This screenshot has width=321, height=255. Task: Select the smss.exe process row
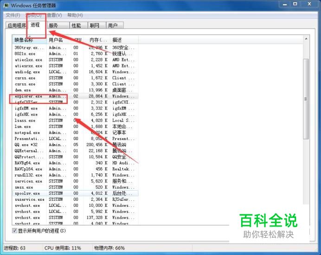pyautogui.click(x=75, y=187)
